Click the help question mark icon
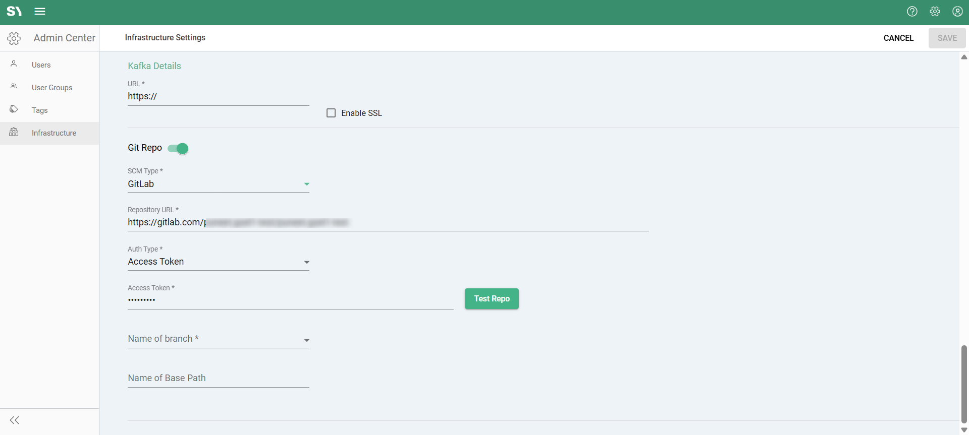 (x=912, y=12)
